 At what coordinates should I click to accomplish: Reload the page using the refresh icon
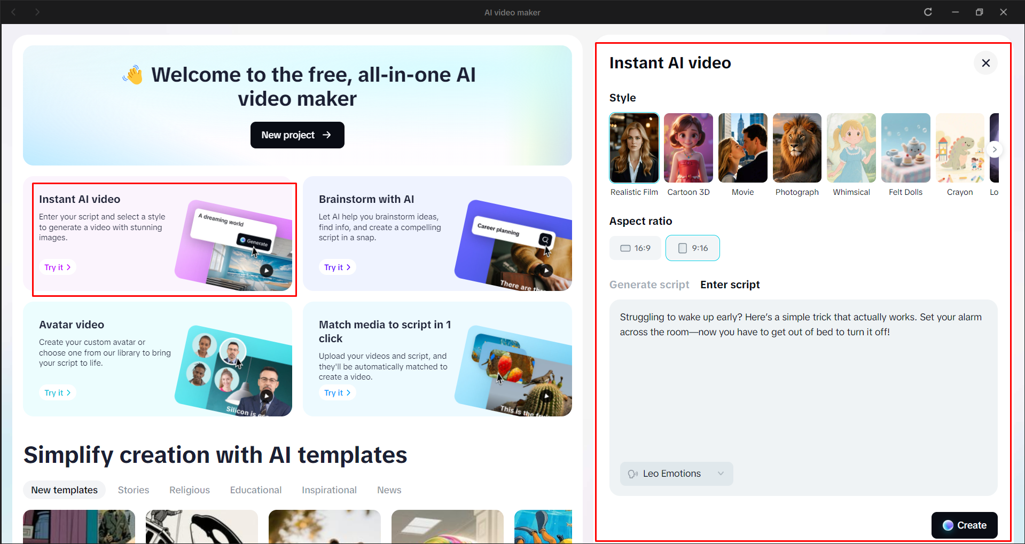coord(928,12)
